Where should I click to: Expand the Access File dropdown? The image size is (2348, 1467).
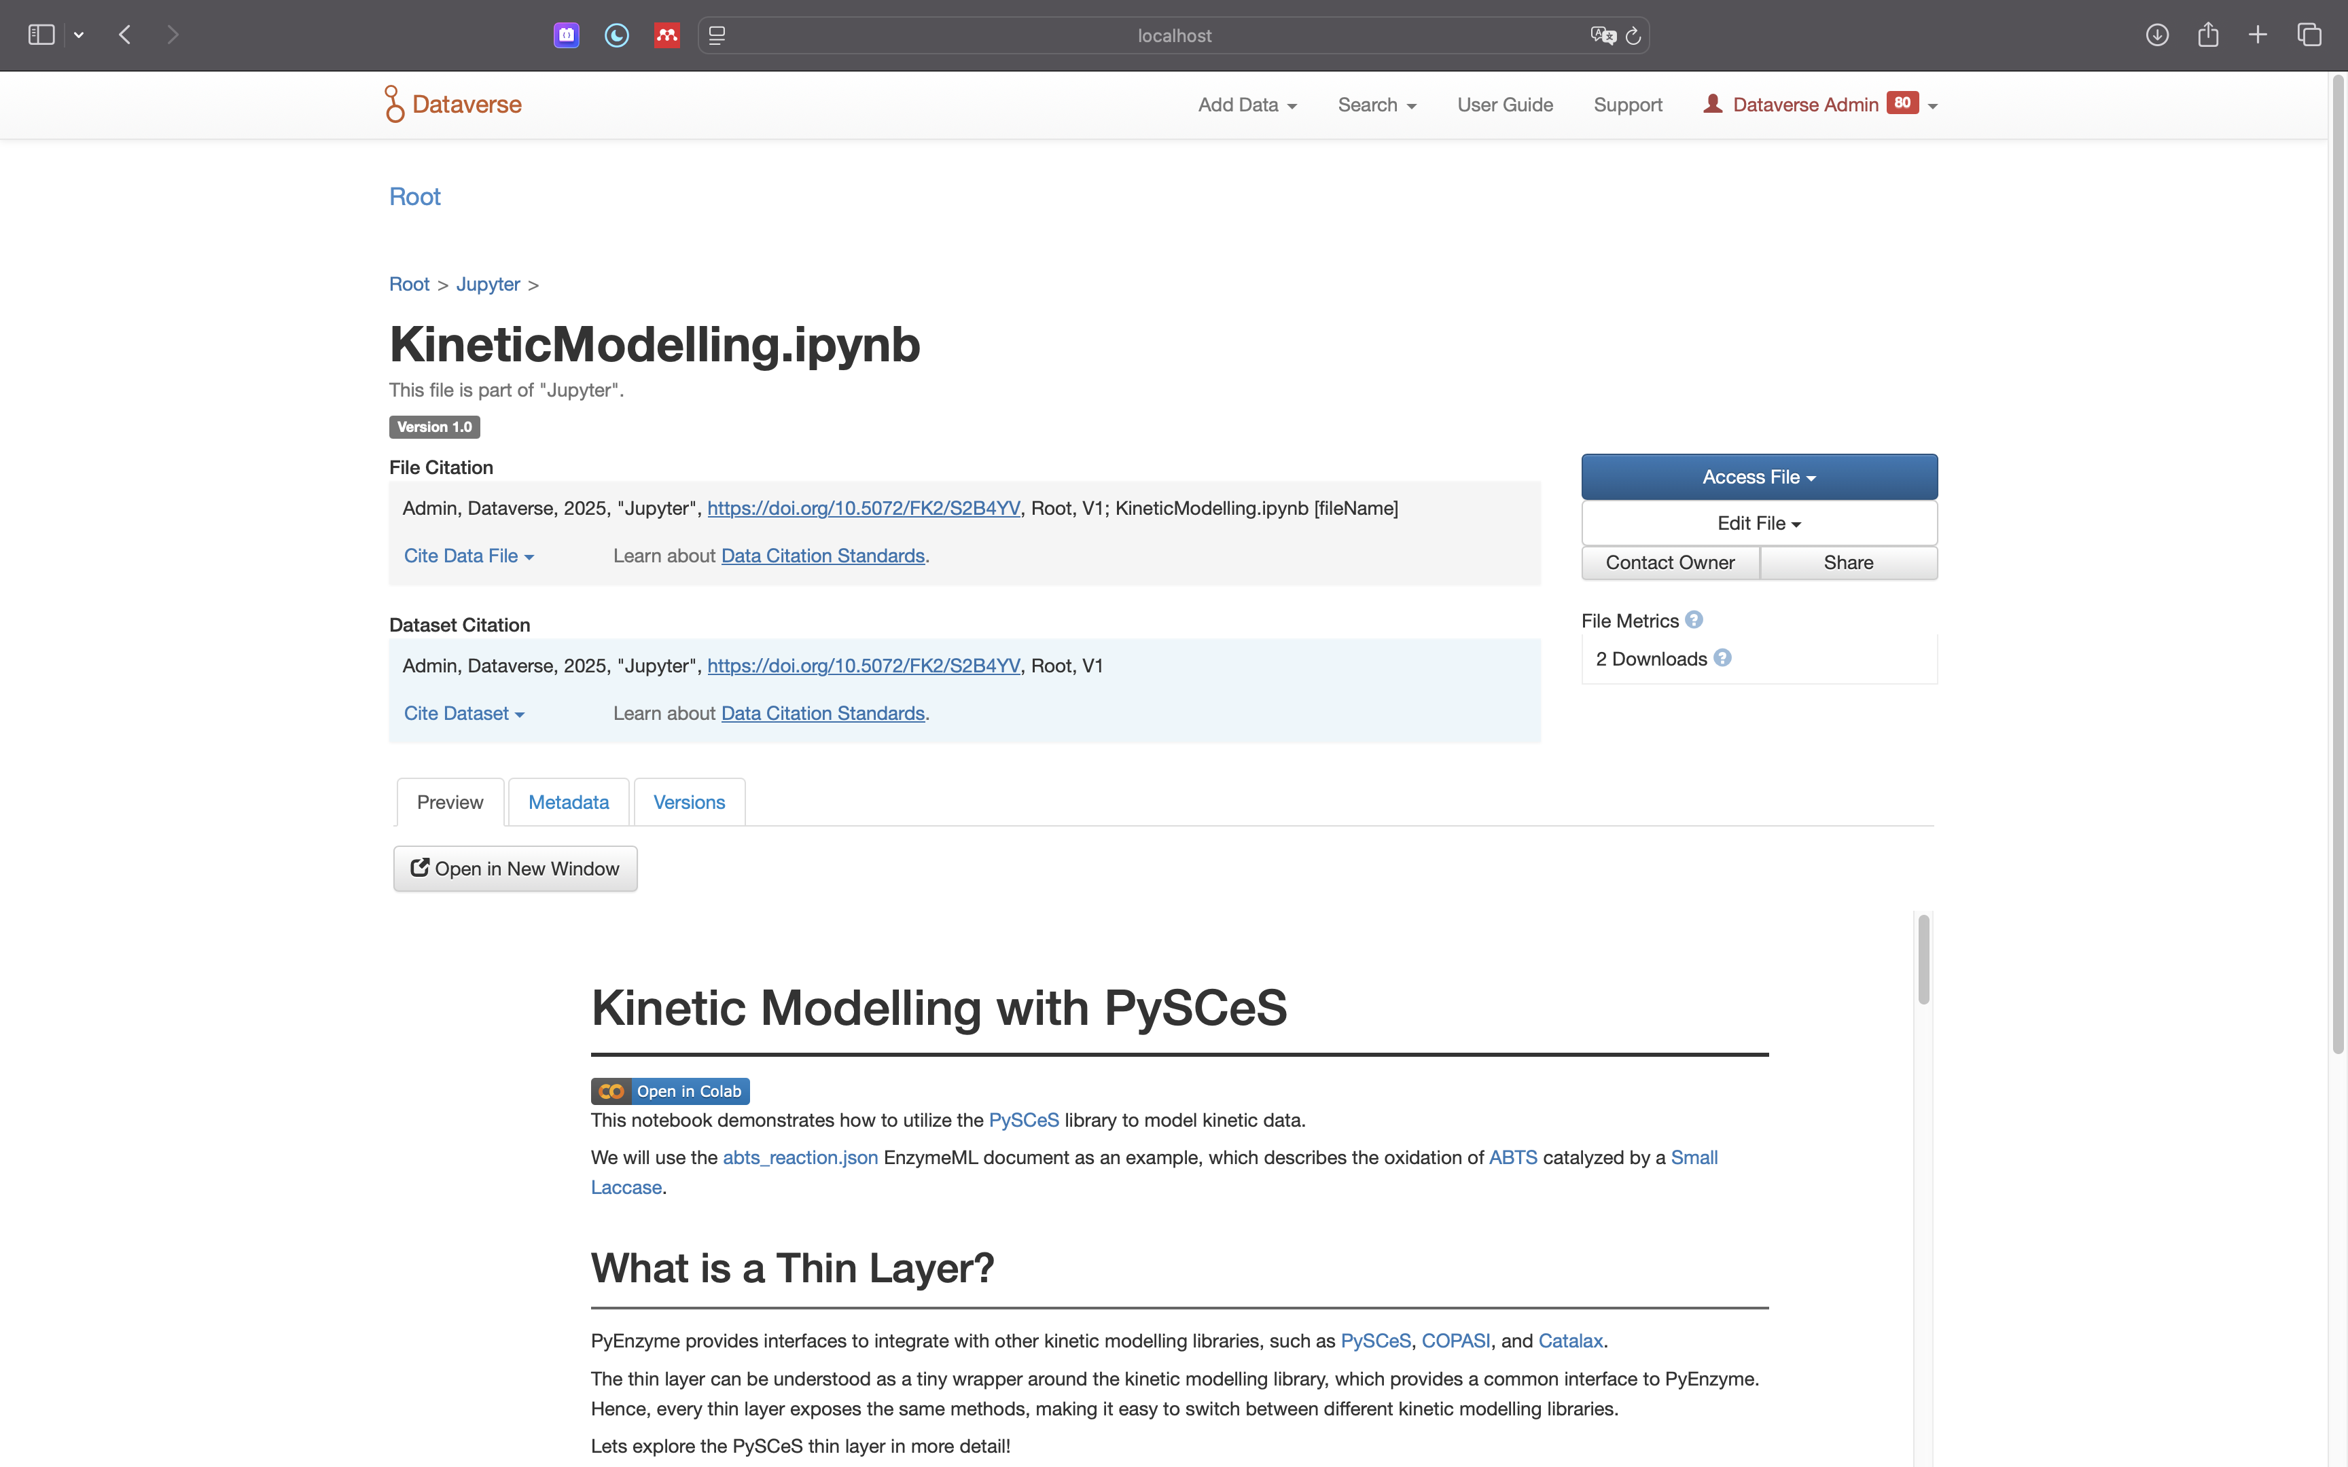(x=1758, y=476)
